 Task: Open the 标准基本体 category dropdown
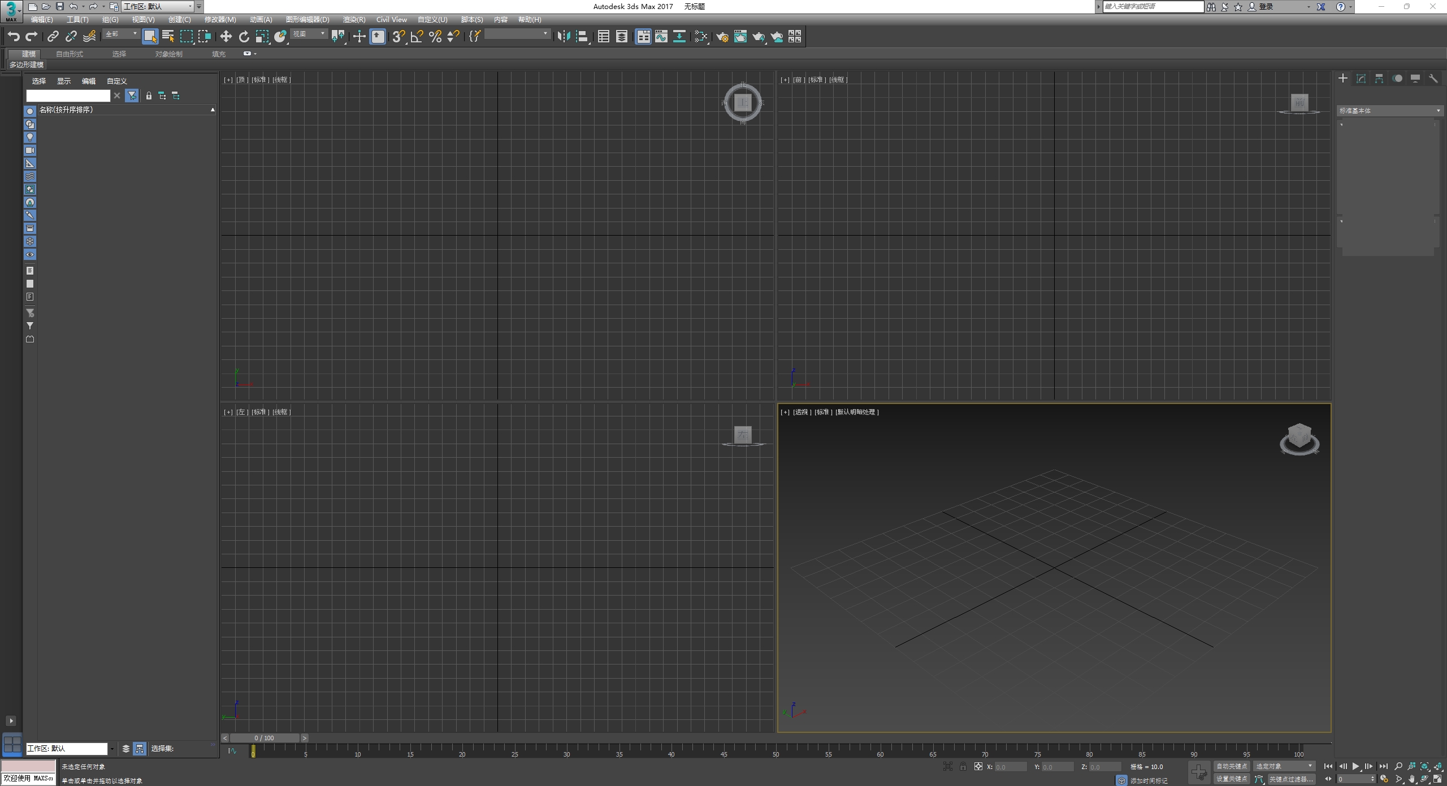pos(1389,111)
